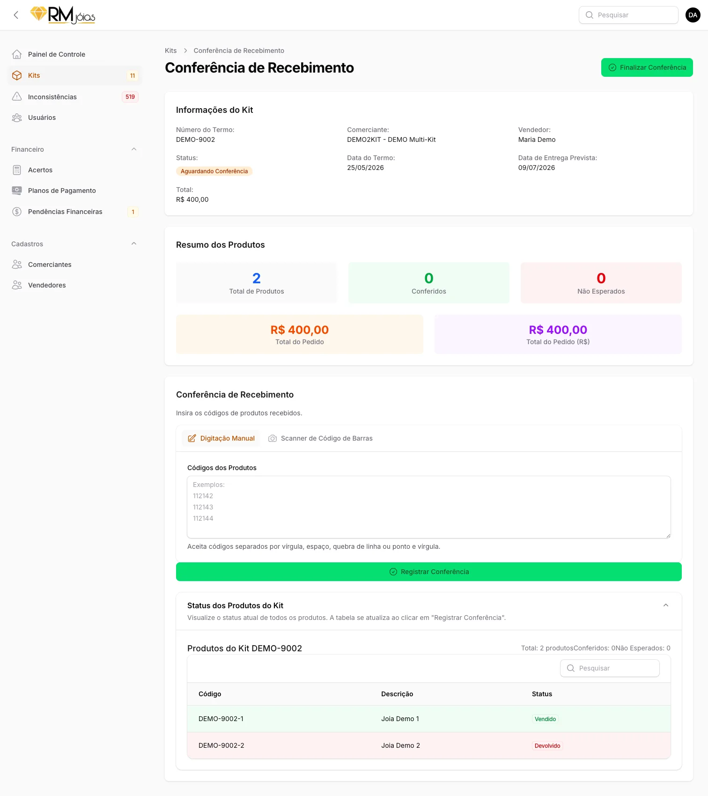Click the Registrar Conferência button
This screenshot has height=796, width=708.
point(429,572)
